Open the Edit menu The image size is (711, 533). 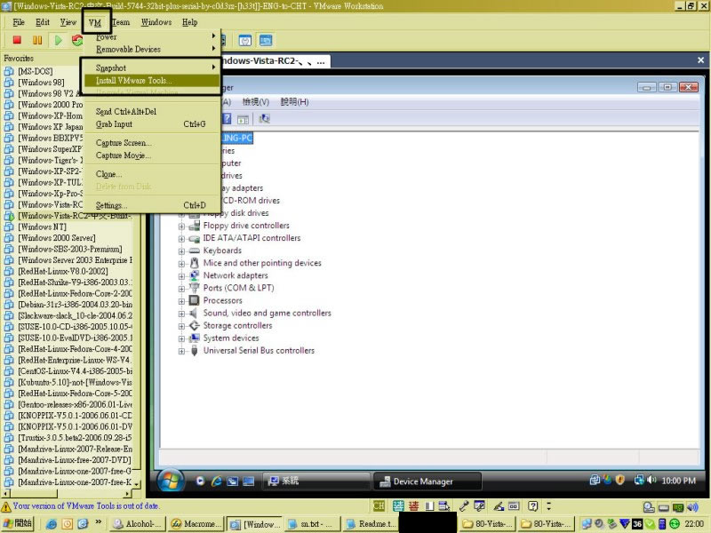pos(43,22)
